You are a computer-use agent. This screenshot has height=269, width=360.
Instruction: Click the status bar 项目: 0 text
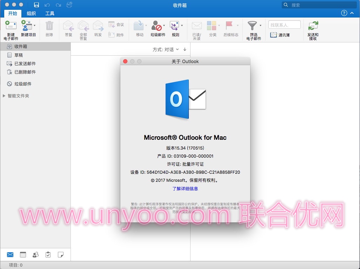[15, 265]
